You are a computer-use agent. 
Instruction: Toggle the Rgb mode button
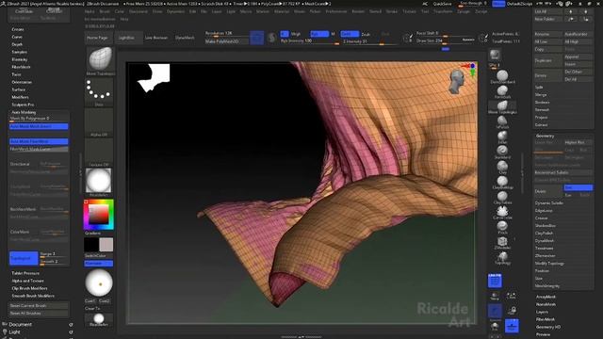coord(319,34)
